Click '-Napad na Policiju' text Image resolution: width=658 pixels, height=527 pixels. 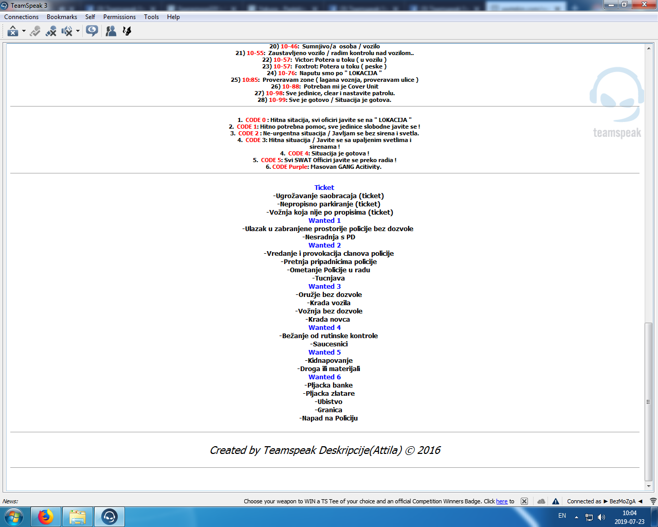pos(328,418)
